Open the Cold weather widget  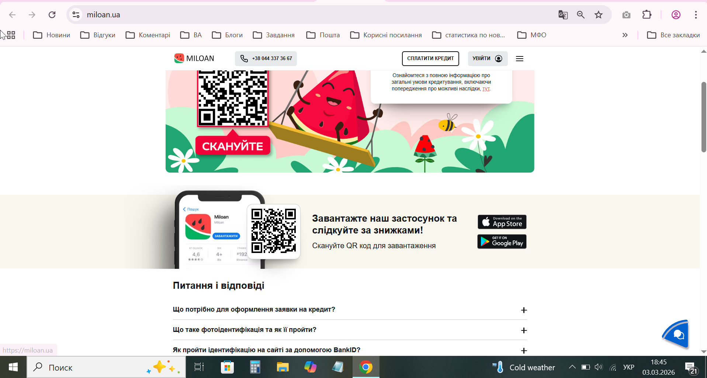point(524,367)
